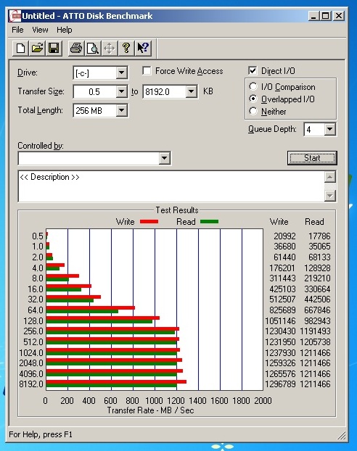Save results using the floppy disk icon

(54, 48)
